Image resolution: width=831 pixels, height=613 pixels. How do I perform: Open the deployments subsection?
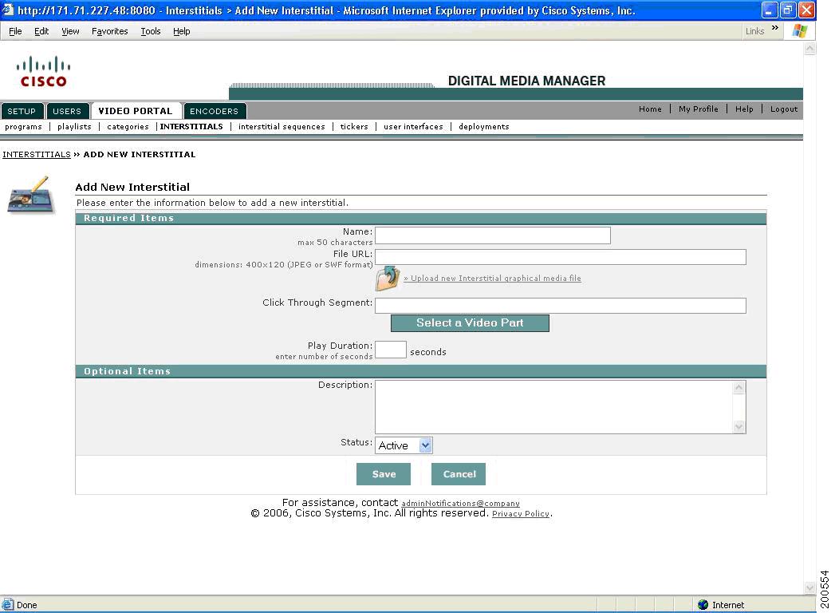tap(484, 127)
